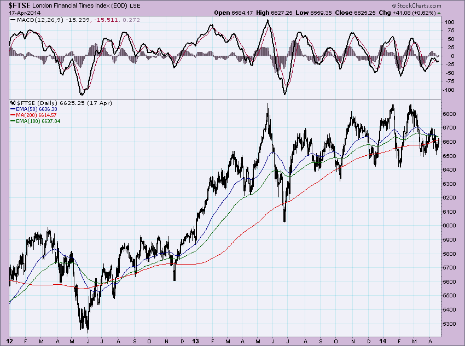465x346 pixels.
Task: Click the MACD axis label 100
Action: pyautogui.click(x=449, y=22)
